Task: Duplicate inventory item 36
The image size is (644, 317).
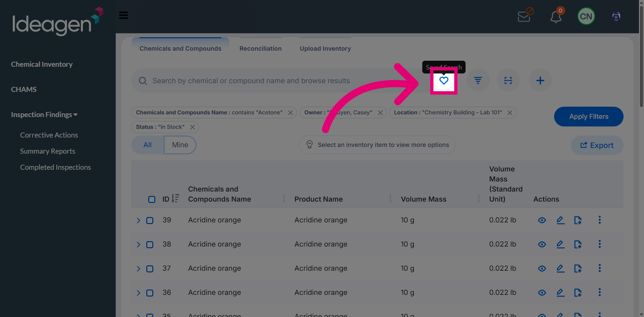Action: [x=578, y=293]
